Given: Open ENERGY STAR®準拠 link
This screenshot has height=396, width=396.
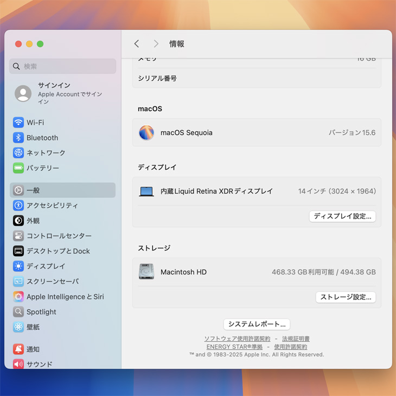Looking at the screenshot, I should 234,347.
